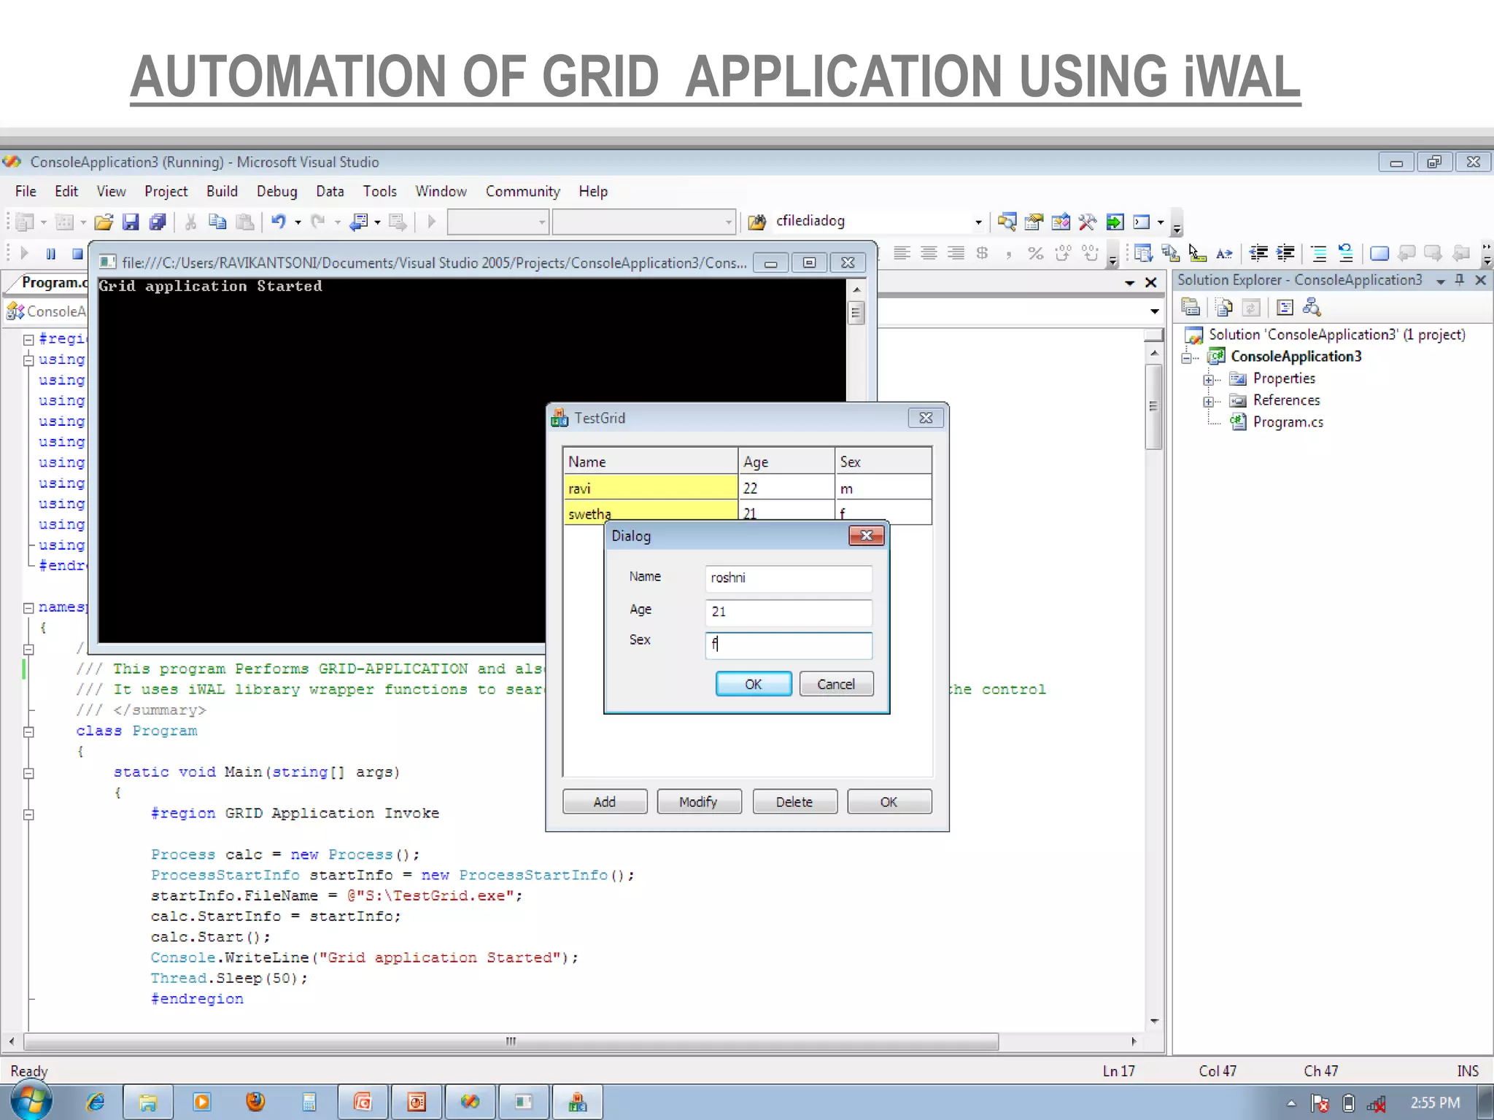Screen dimensions: 1494x1120
Task: Click OK in the Dialog window
Action: coord(754,684)
